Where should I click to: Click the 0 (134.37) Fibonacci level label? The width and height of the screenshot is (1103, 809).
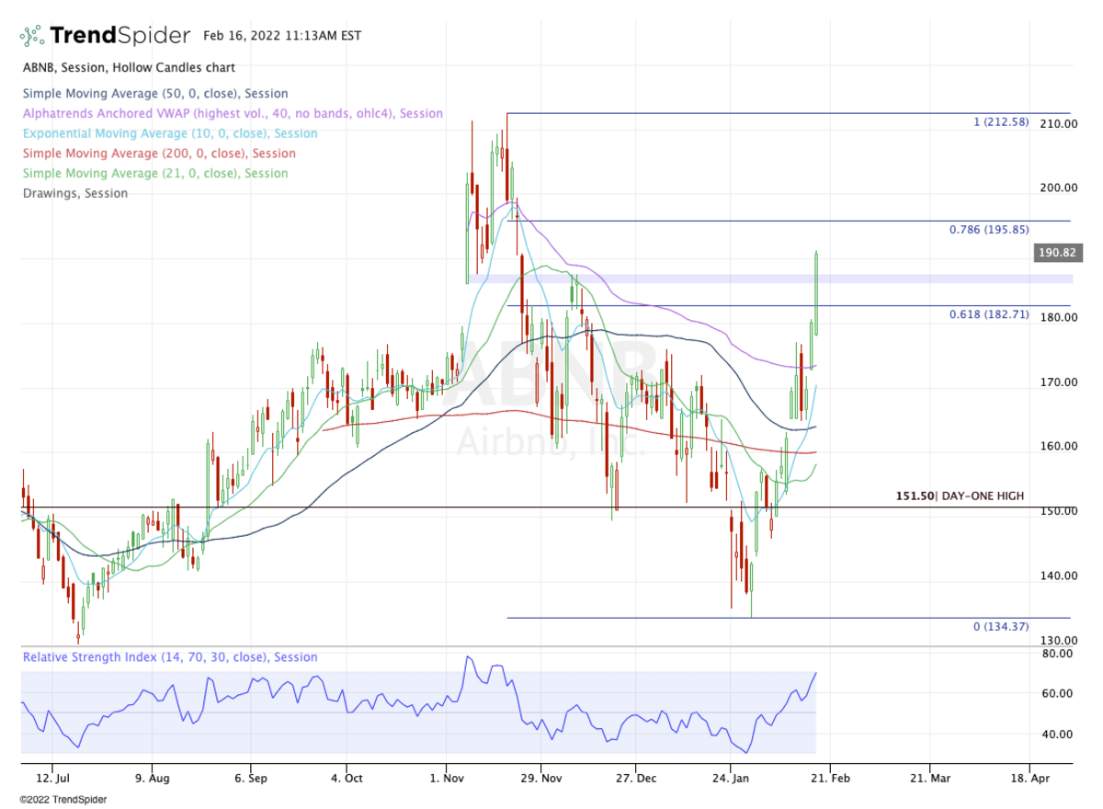[1001, 627]
